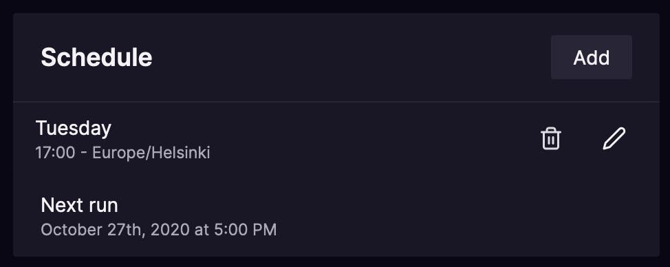Select the 5:00 PM run time text
Screen dimensions: 670x267
coord(246,230)
